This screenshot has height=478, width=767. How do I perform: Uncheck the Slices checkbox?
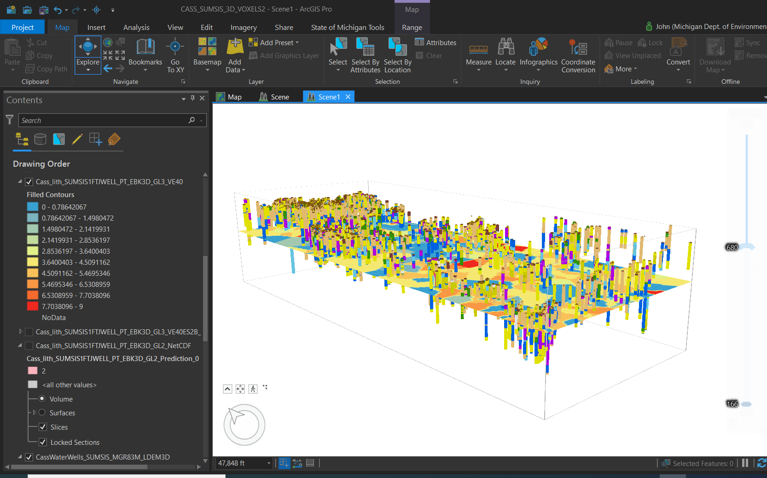pyautogui.click(x=42, y=427)
